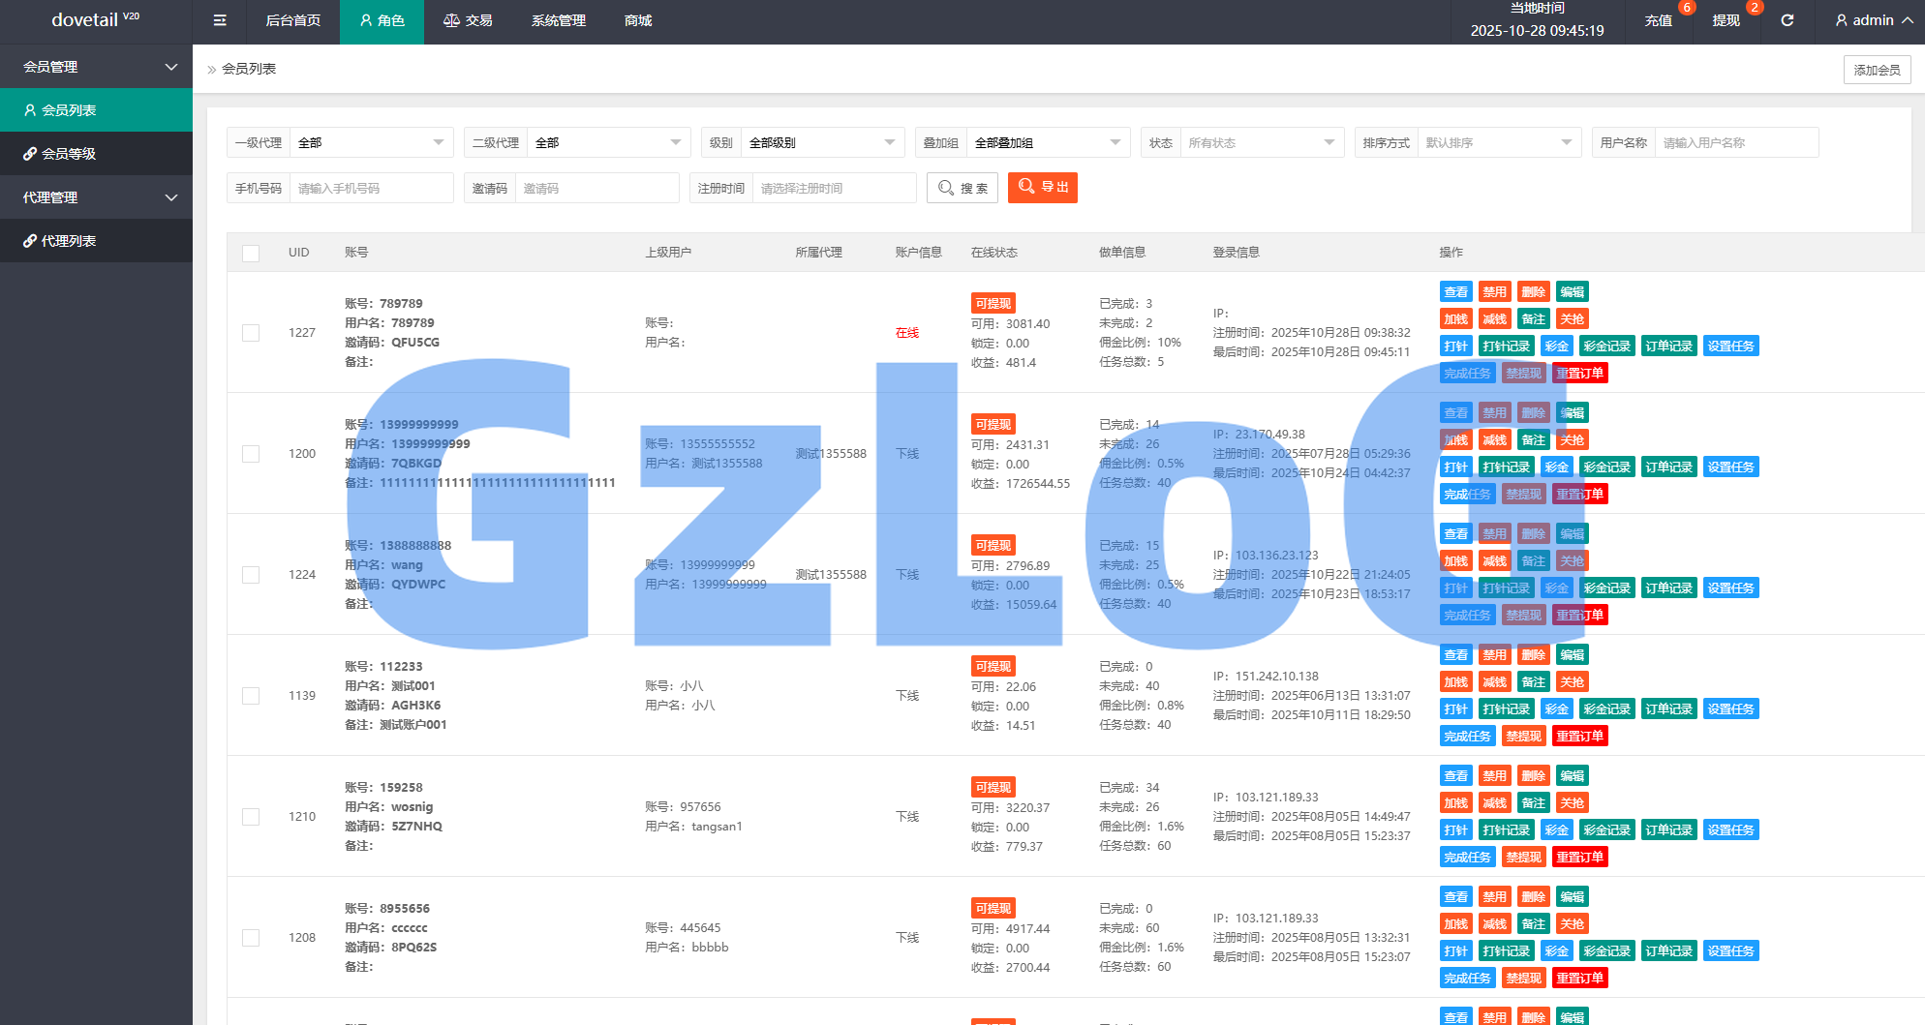Toggle the select-all checkbox in table header
The width and height of the screenshot is (1925, 1025).
(x=251, y=253)
